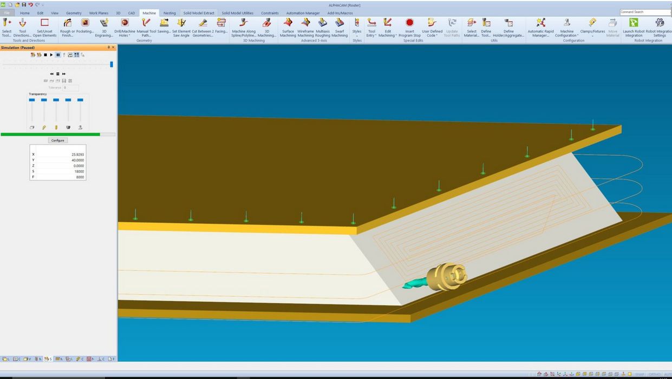Screen dimensions: 672x379
Task: Open the 3D Engraving tool
Action: point(104,23)
